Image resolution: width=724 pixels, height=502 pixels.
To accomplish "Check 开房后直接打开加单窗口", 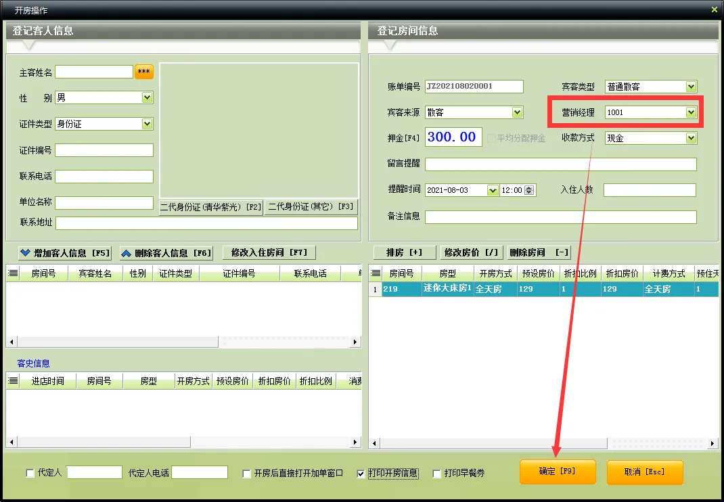I will tap(246, 474).
